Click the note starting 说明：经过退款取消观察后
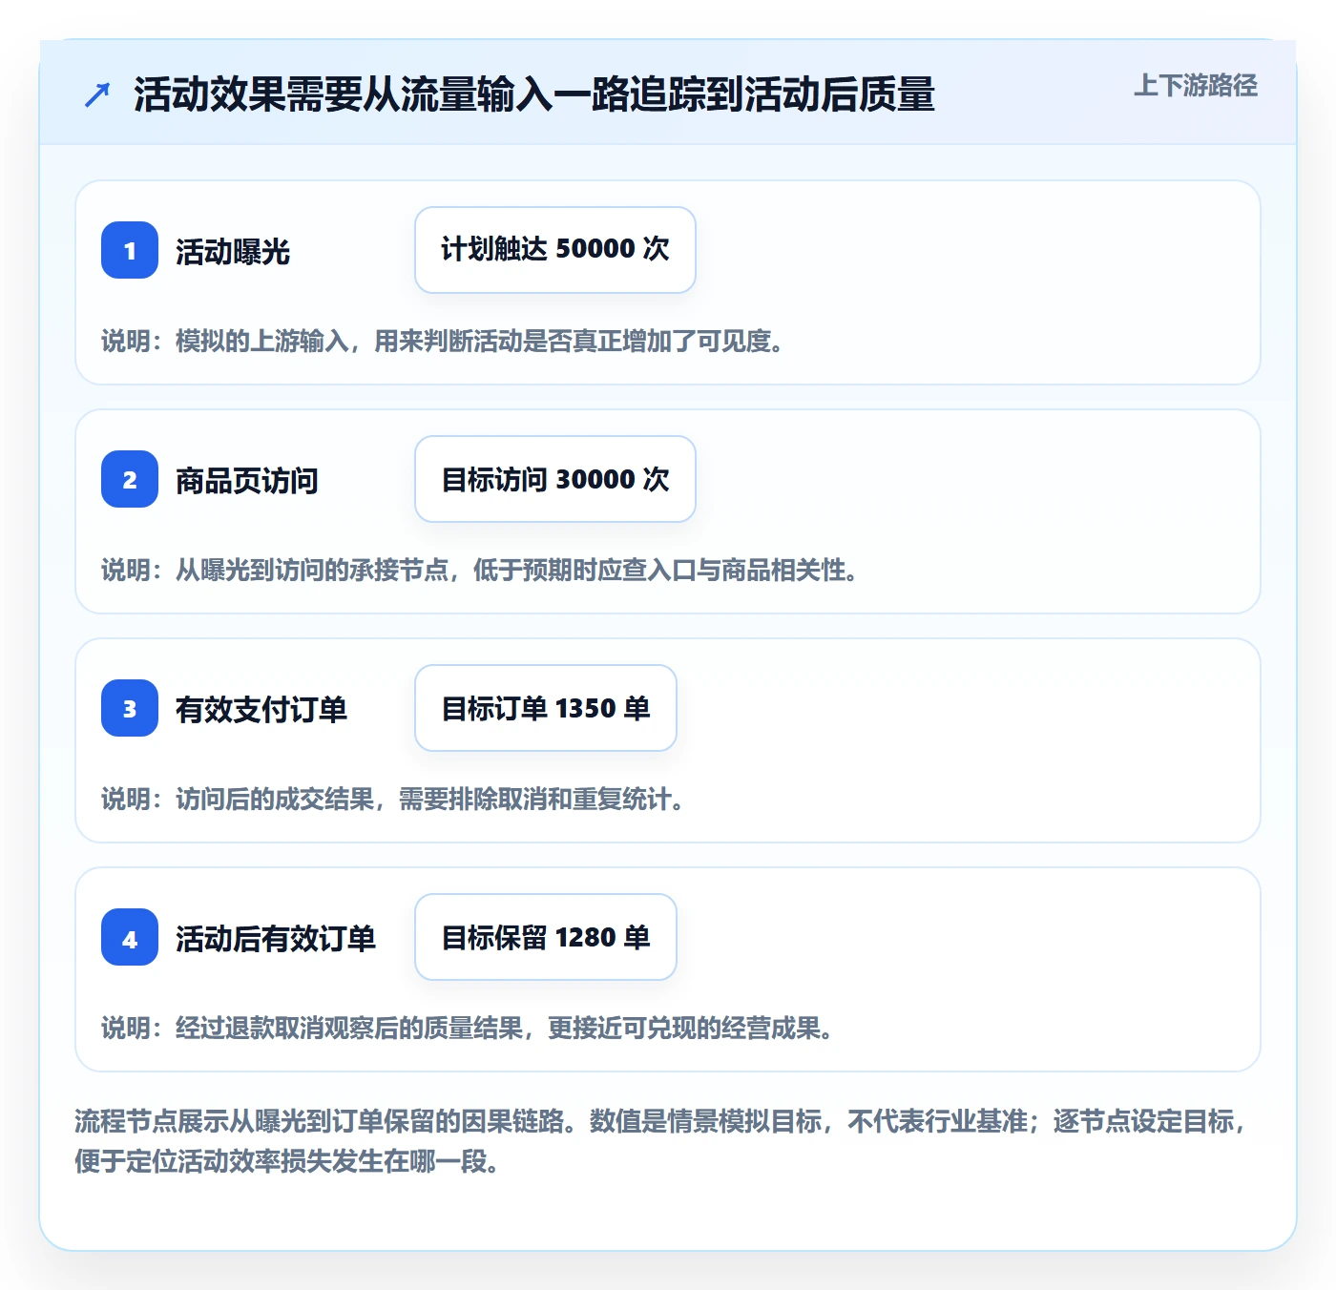Screen dimensions: 1336x1290 coord(469,1028)
